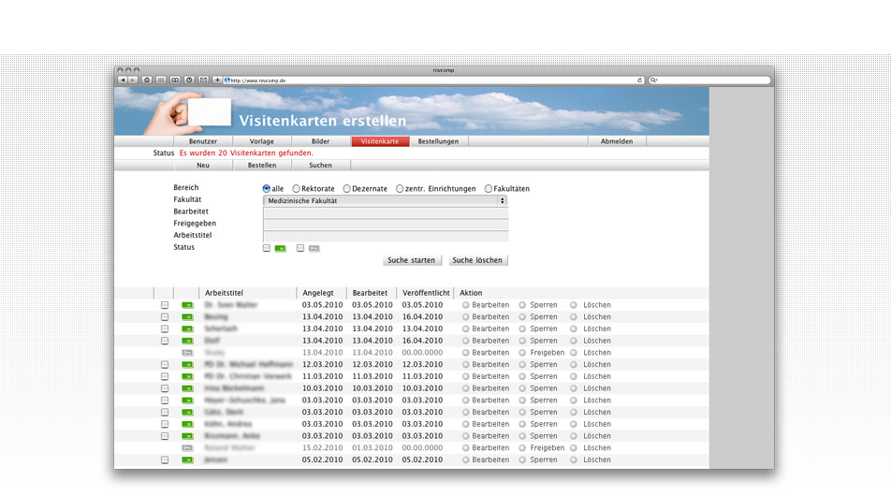891x496 pixels.
Task: Check the row checkbox for Jensen
Action: (165, 460)
